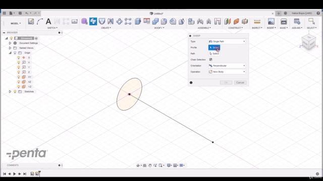This screenshot has width=323, height=181.
Task: Add a new document tab with plus
Action: tap(279, 14)
